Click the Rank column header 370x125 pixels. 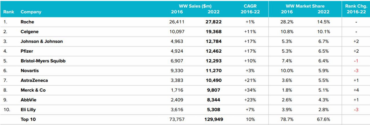[x=9, y=12]
